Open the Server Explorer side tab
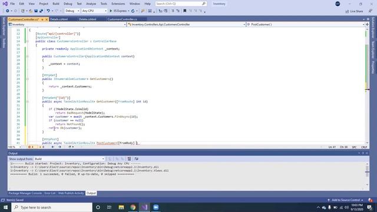Image resolution: width=377 pixels, height=212 pixels. (x=4, y=26)
